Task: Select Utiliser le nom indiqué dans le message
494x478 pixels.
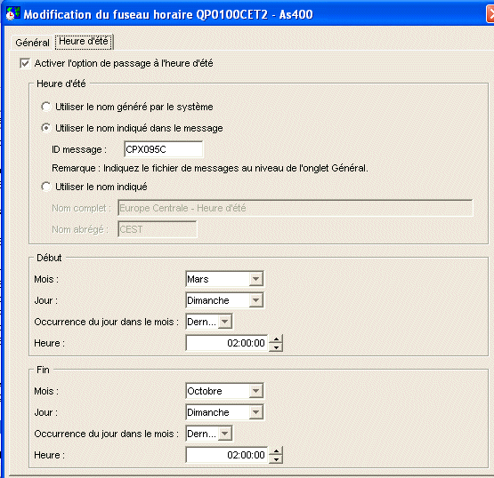Action: (46, 128)
